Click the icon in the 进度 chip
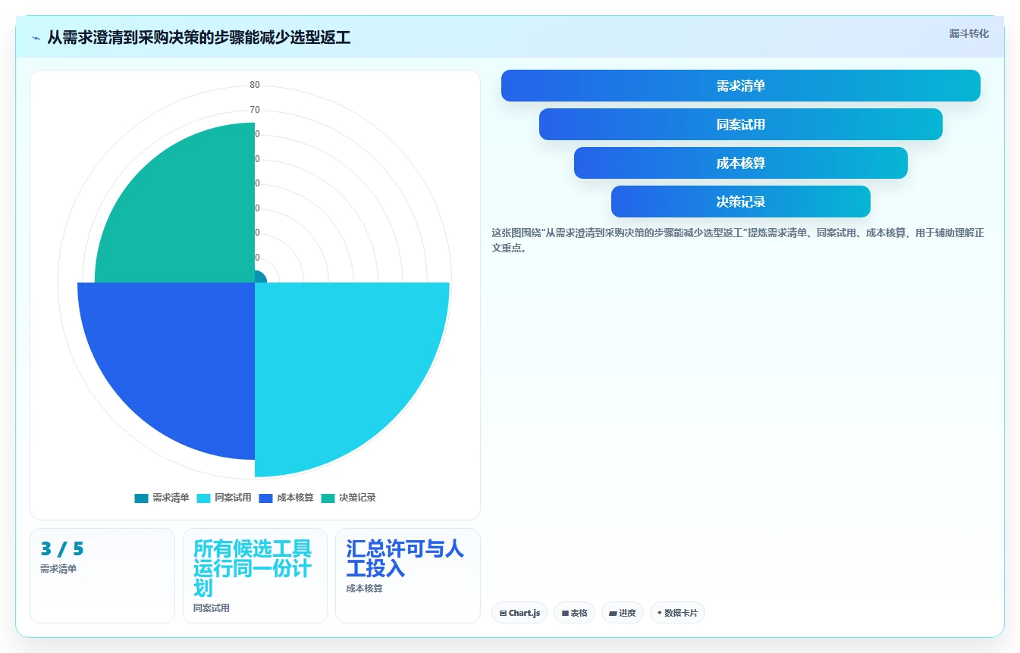The width and height of the screenshot is (1020, 653). click(x=613, y=614)
